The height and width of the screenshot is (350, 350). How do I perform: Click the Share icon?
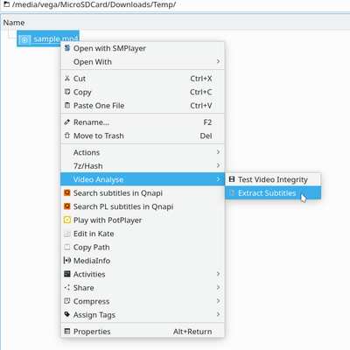pyautogui.click(x=67, y=287)
